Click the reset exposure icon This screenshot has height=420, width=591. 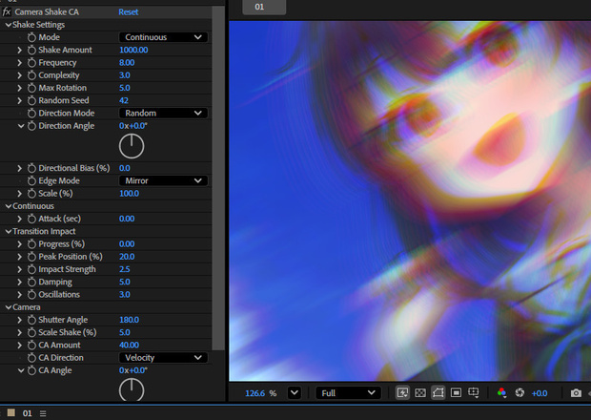(520, 393)
